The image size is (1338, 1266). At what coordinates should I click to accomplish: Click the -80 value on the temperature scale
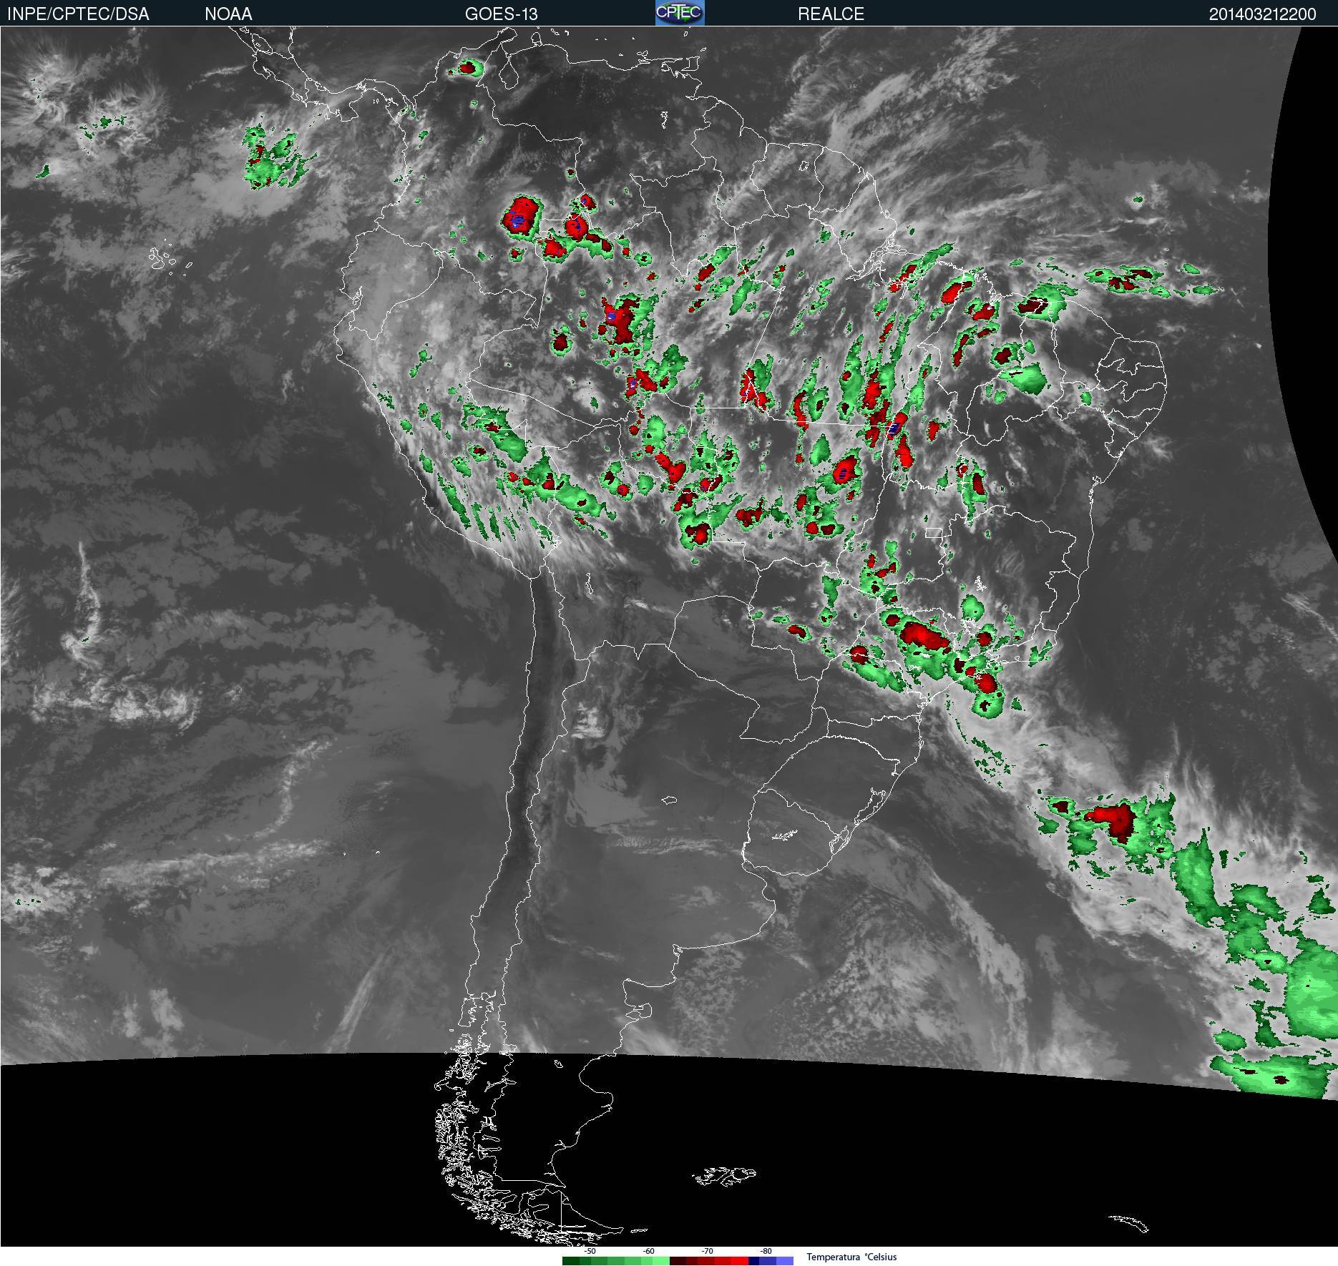[x=766, y=1251]
